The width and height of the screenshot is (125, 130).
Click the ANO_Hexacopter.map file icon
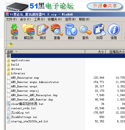[x=9, y=78]
